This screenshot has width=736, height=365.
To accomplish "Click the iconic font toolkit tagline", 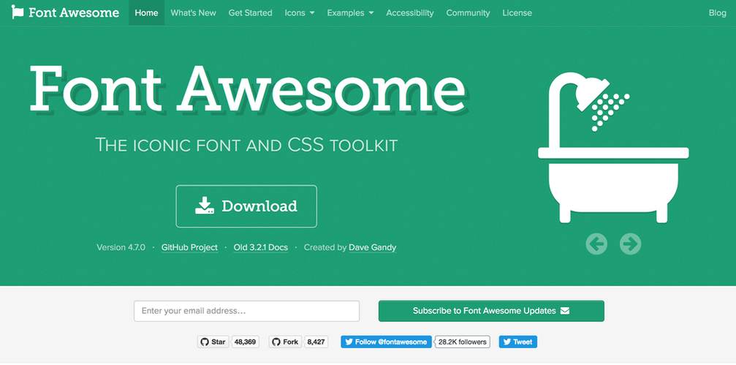I will [x=246, y=145].
